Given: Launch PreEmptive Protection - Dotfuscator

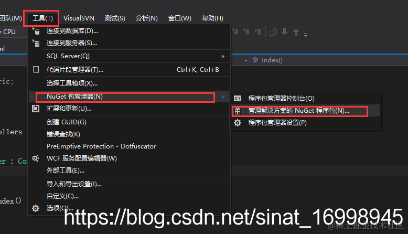Looking at the screenshot, I should pyautogui.click(x=129, y=146).
